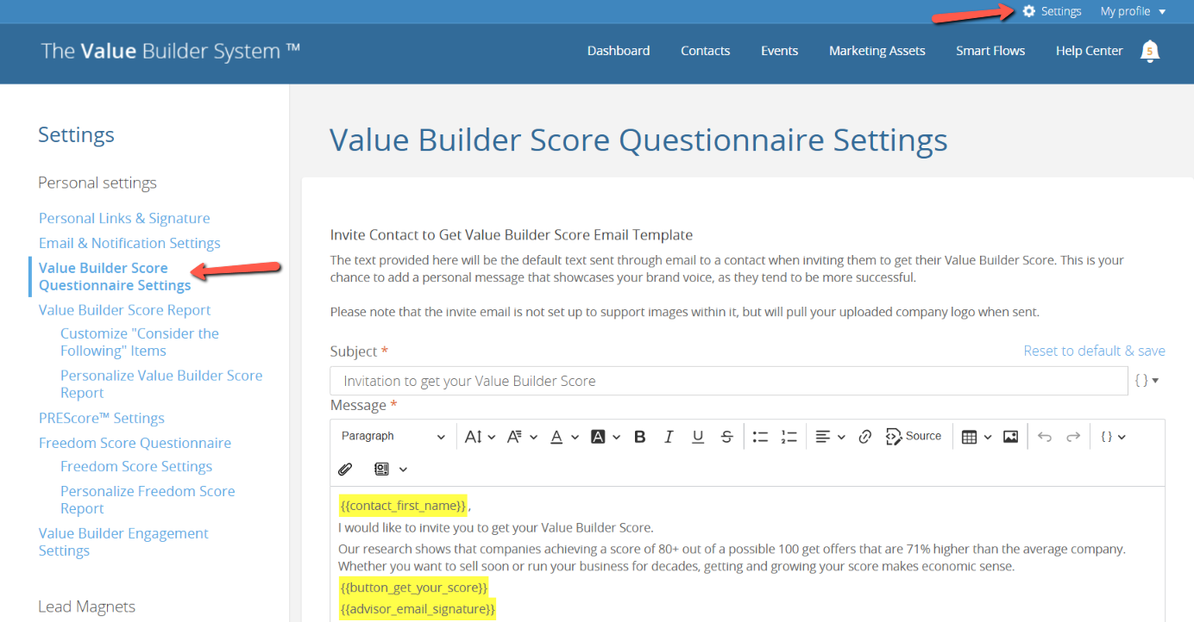Viewport: 1194px width, 622px height.
Task: Insert a bulleted list
Action: 760,437
